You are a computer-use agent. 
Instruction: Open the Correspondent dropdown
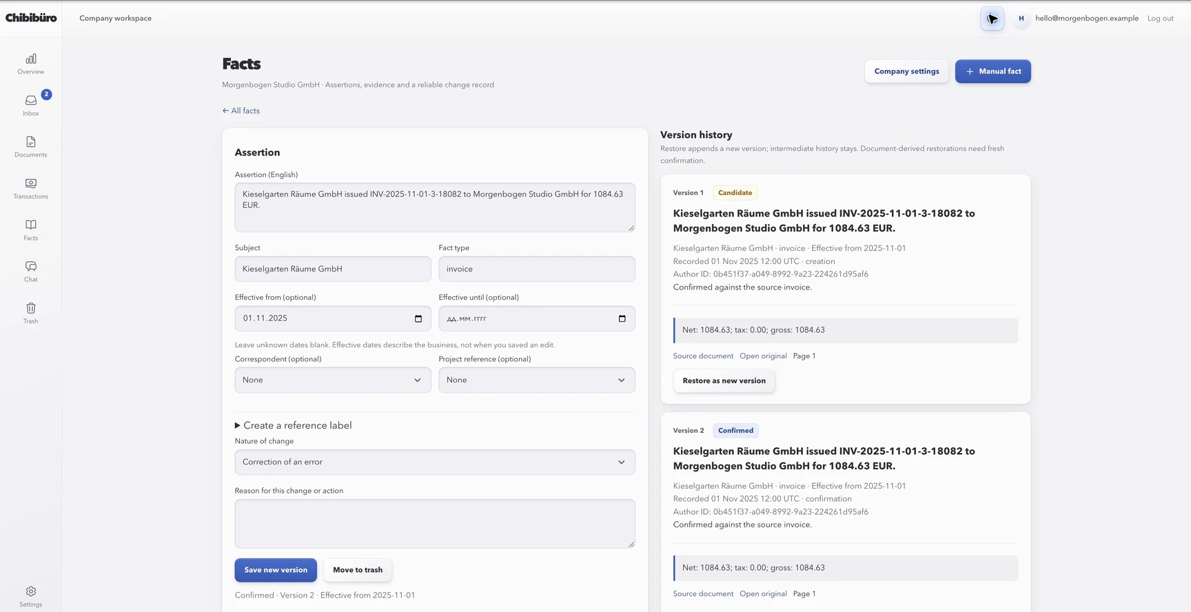pyautogui.click(x=333, y=380)
